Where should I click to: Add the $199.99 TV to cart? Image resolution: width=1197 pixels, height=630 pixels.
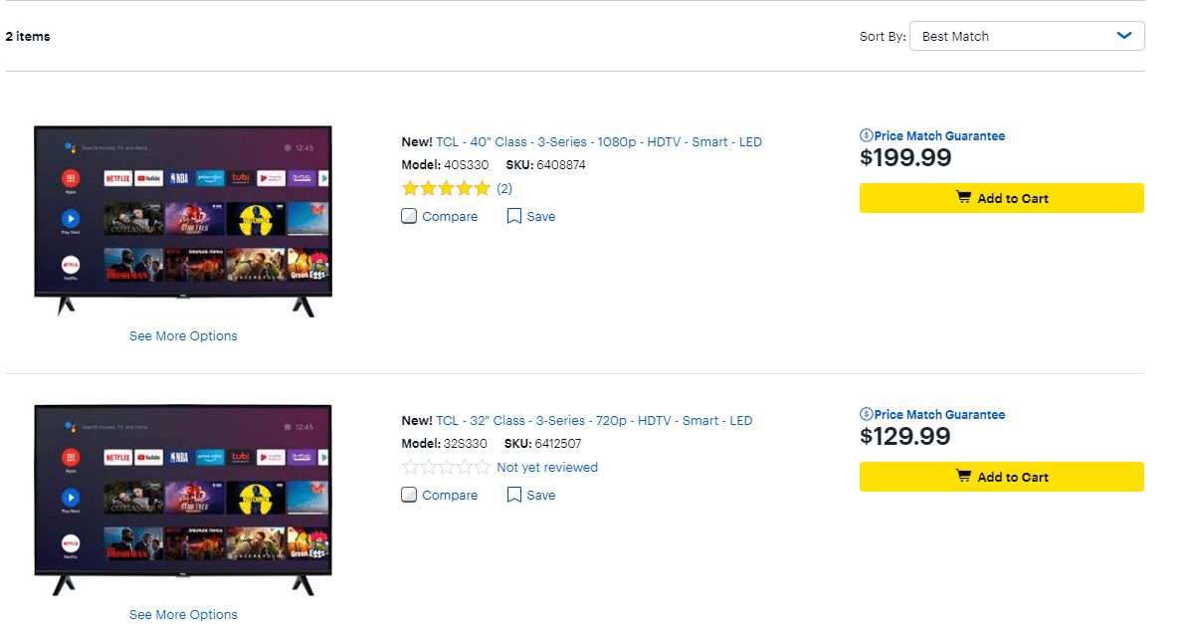pyautogui.click(x=1001, y=197)
